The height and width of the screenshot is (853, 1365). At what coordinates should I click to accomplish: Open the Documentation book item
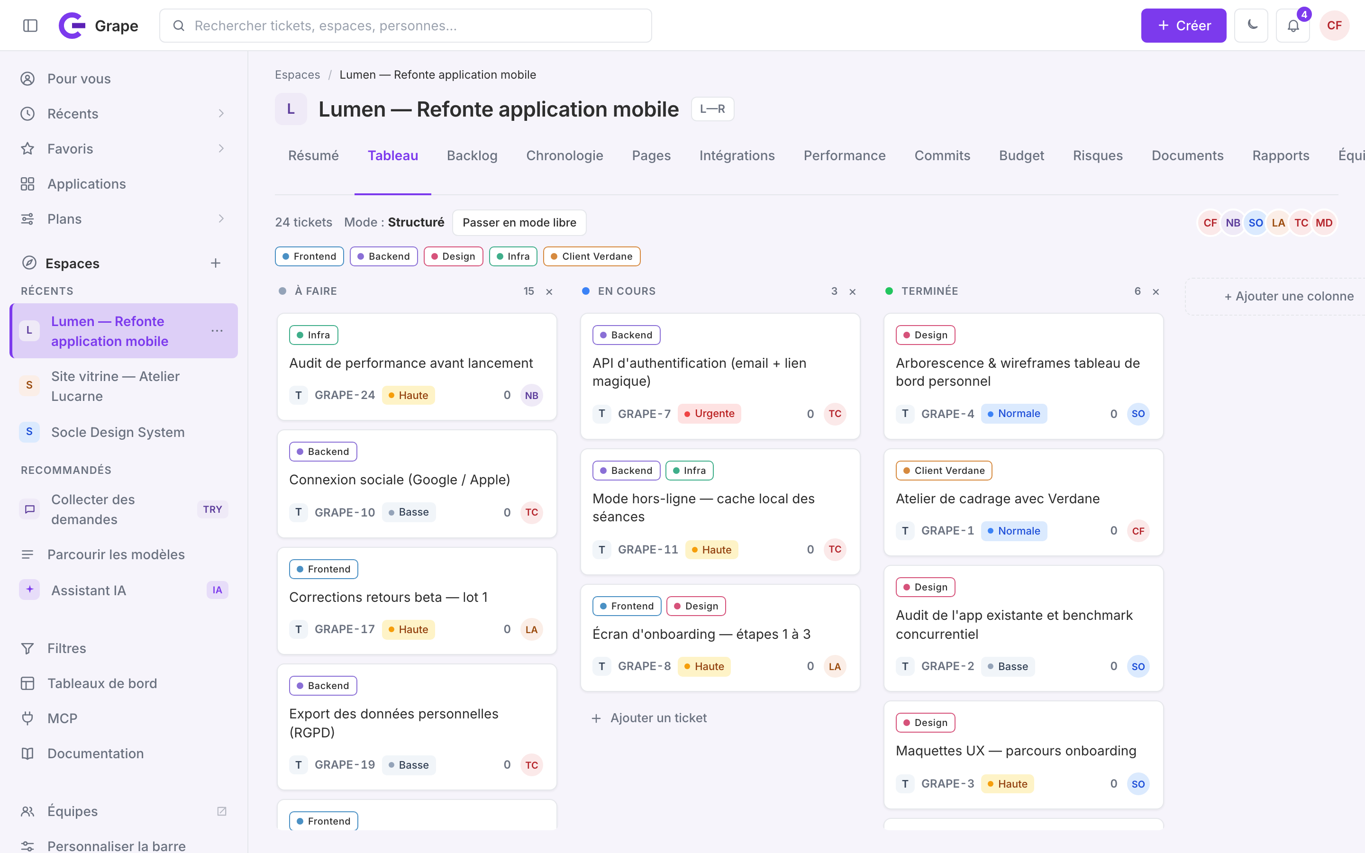124,753
